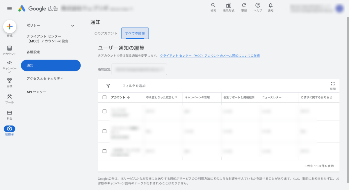Click the 検索 search icon
Screen dimensions: 349x190
213,6
